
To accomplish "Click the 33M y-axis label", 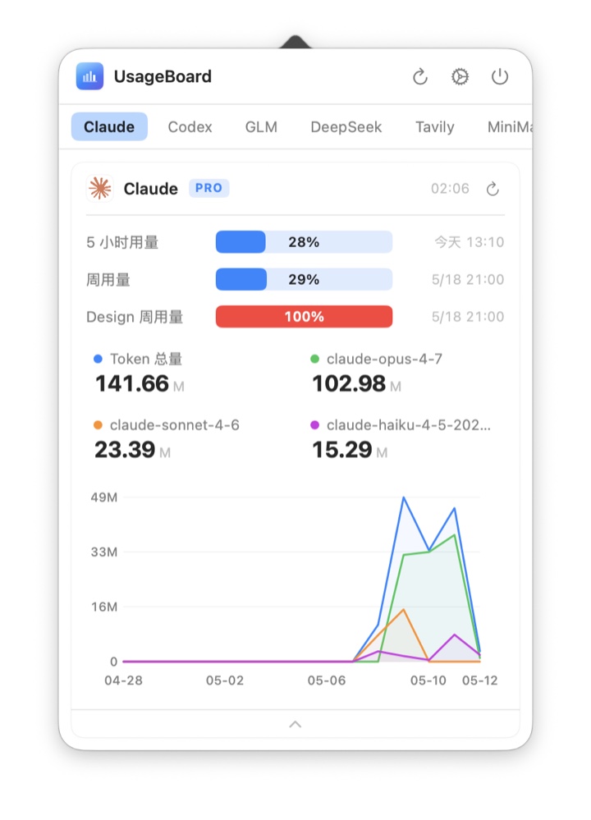I will tap(104, 552).
